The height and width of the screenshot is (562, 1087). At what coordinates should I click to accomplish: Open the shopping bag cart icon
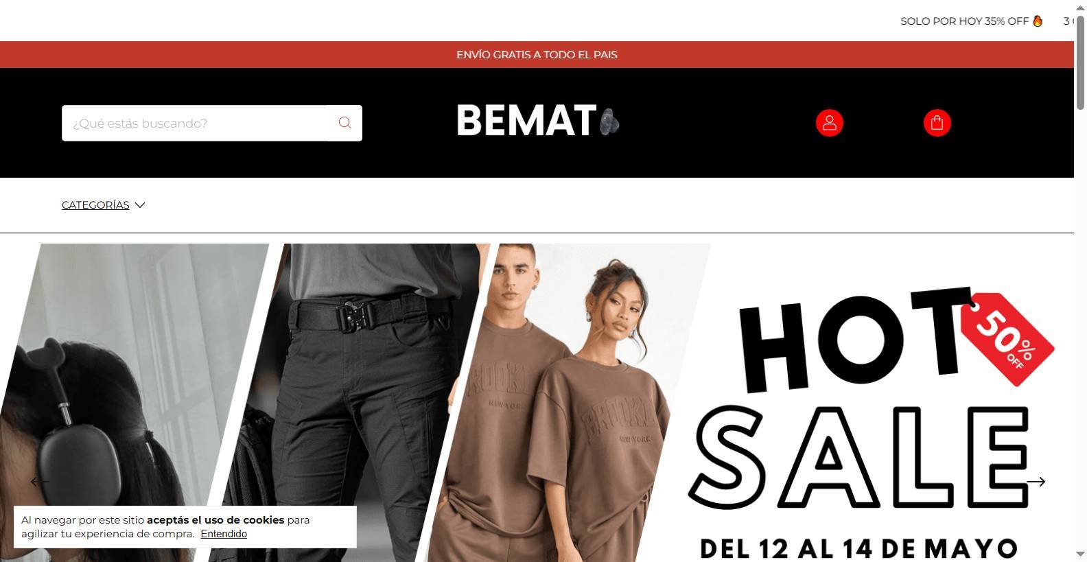click(937, 123)
